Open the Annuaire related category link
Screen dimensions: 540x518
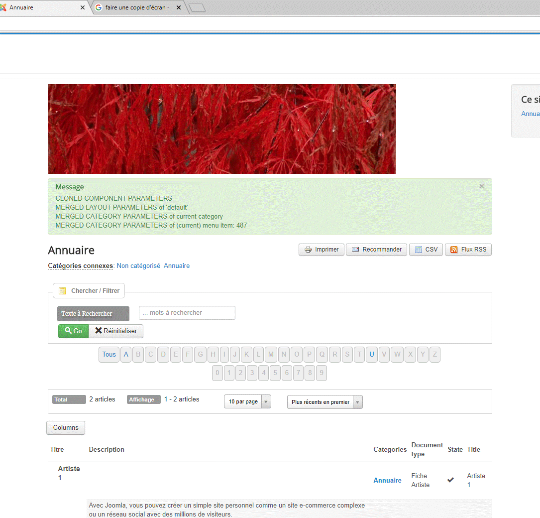177,265
